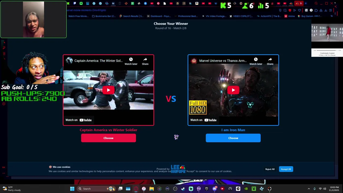Open Watch Free Movie bookmark
This screenshot has height=193, width=343.
pos(78,16)
